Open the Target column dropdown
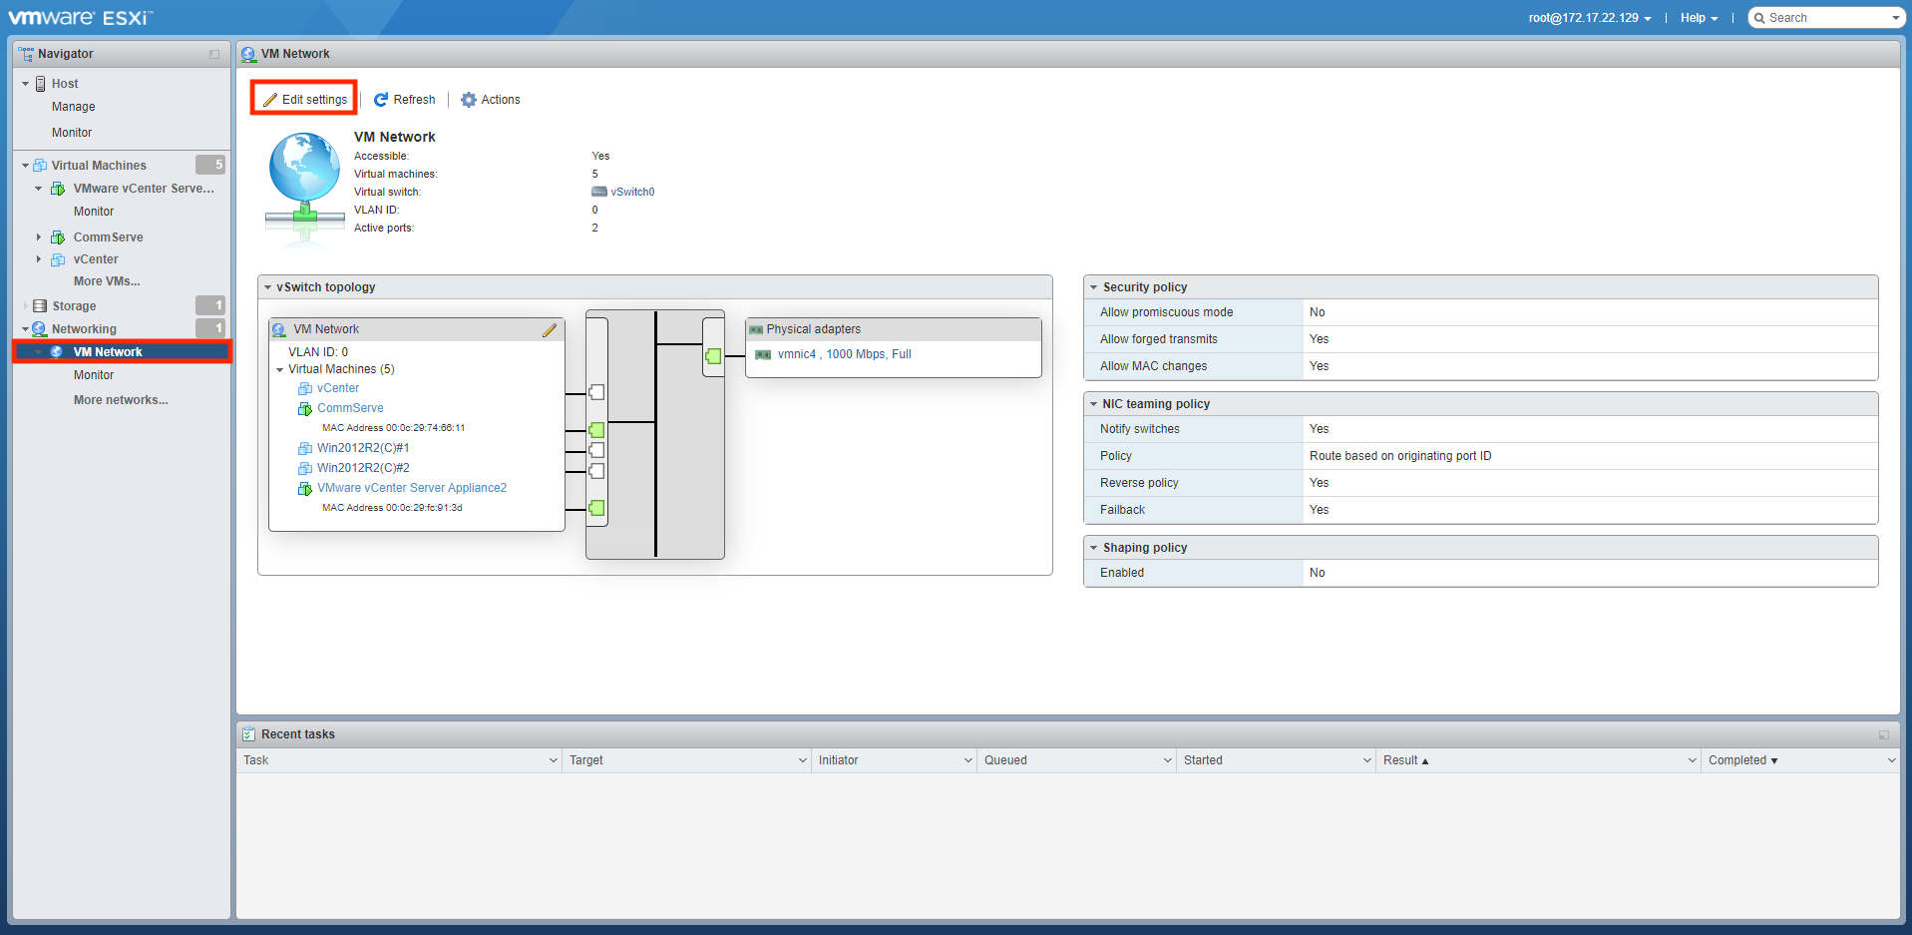This screenshot has width=1912, height=935. [x=803, y=760]
